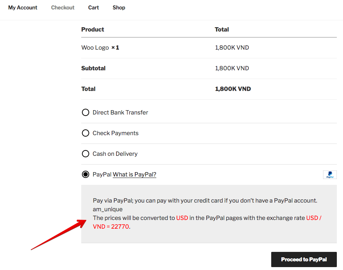This screenshot has width=343, height=270.
Task: Click the bold 1,800K VND total amount
Action: (x=233, y=89)
